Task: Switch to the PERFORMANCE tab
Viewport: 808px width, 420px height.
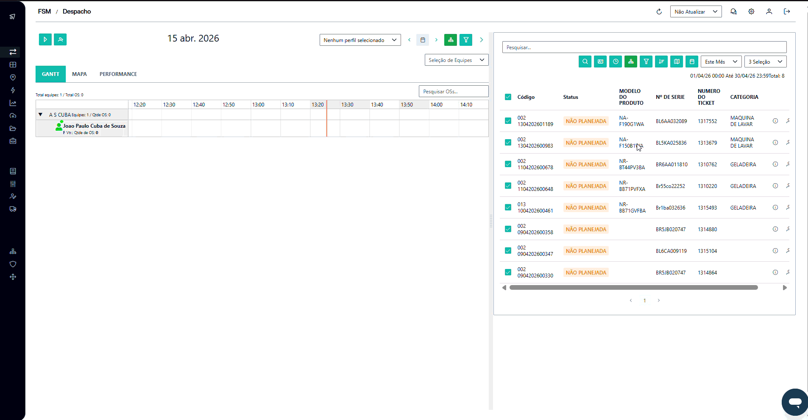Action: click(x=118, y=74)
